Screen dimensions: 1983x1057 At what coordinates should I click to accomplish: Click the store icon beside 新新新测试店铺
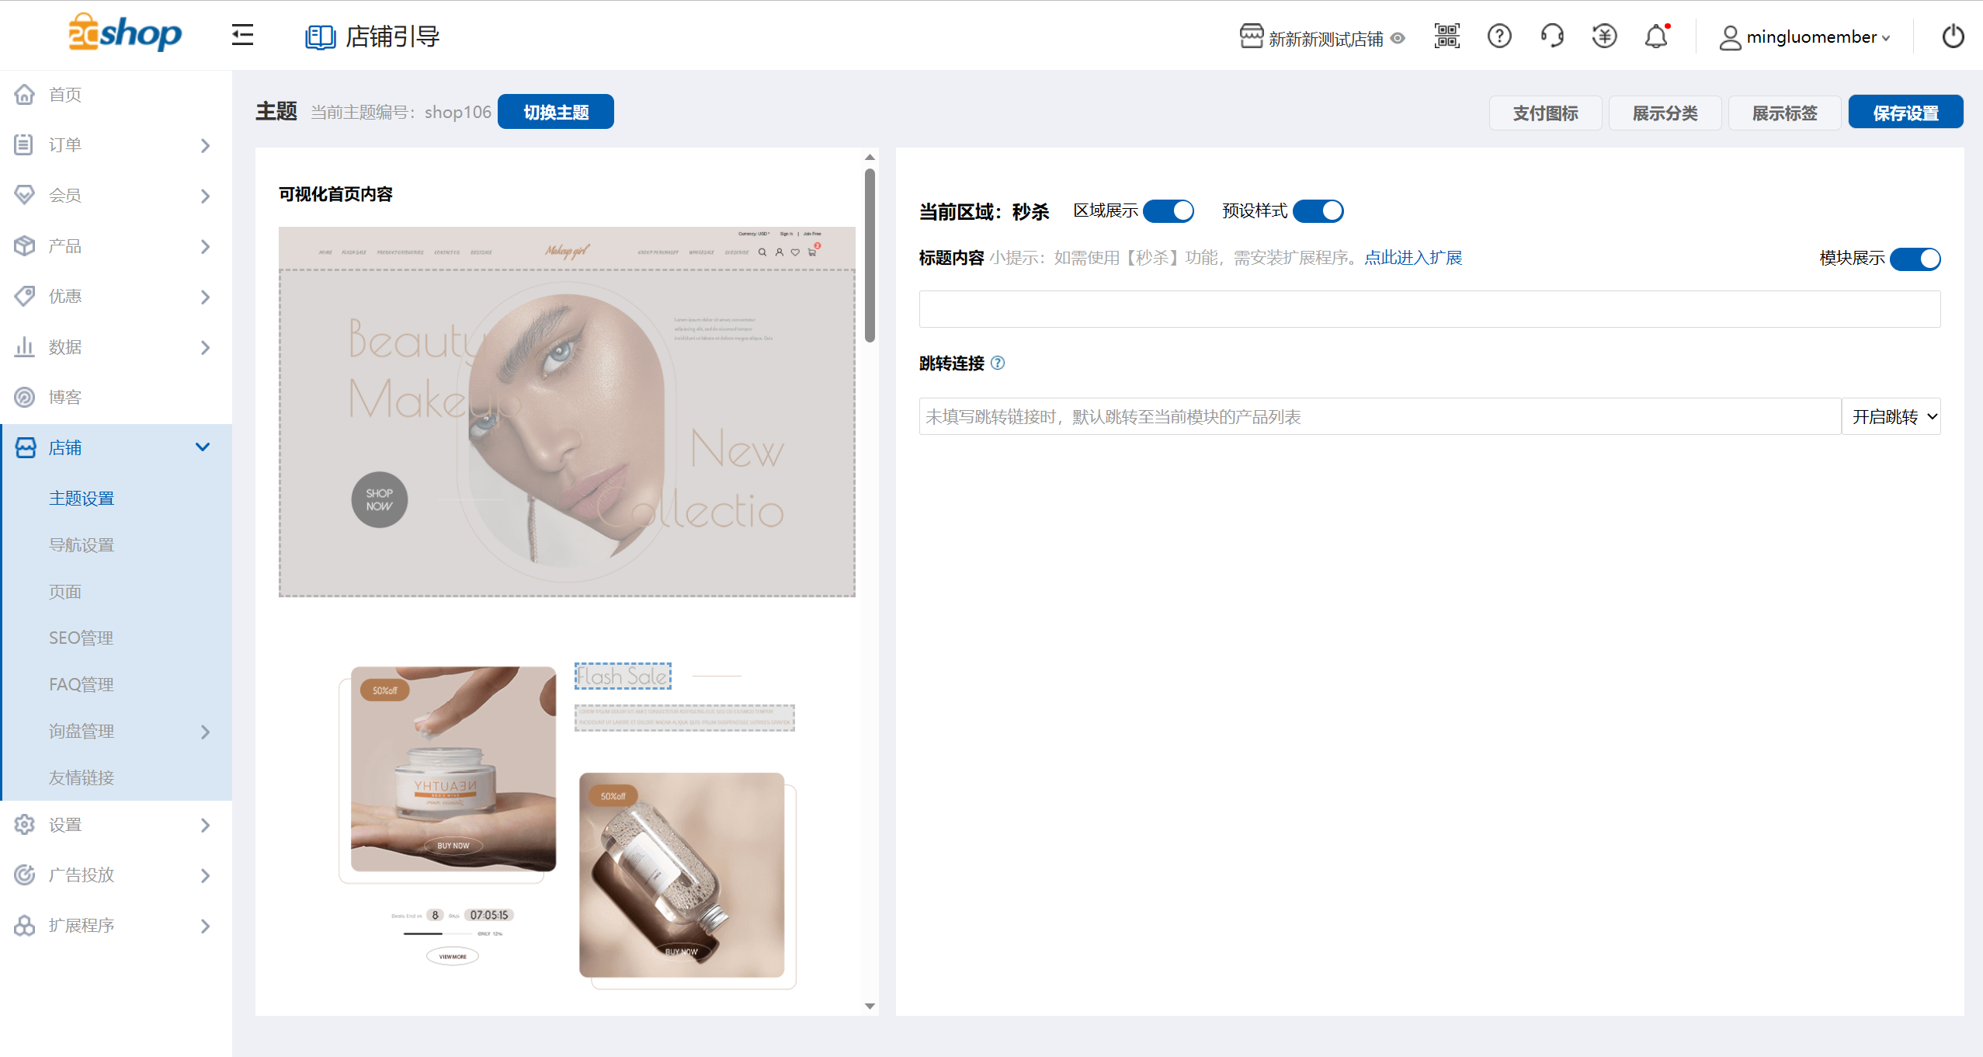[1250, 37]
